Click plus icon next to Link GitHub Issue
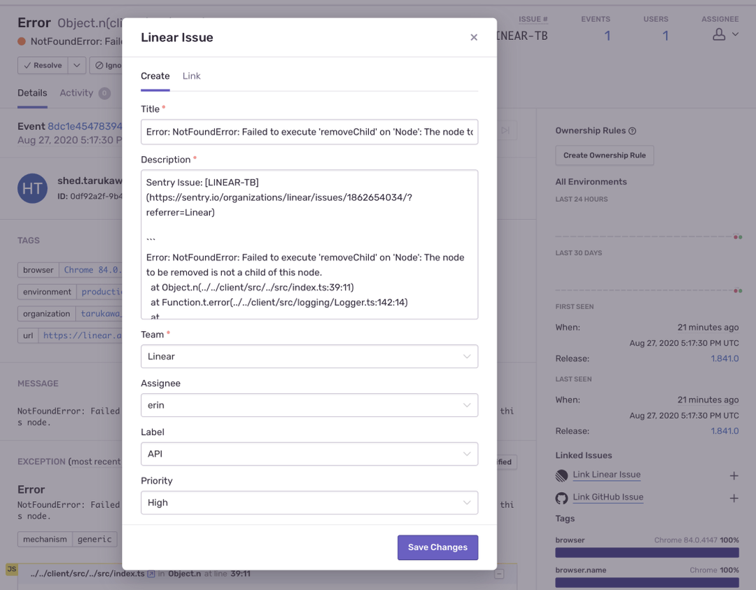 pos(734,498)
